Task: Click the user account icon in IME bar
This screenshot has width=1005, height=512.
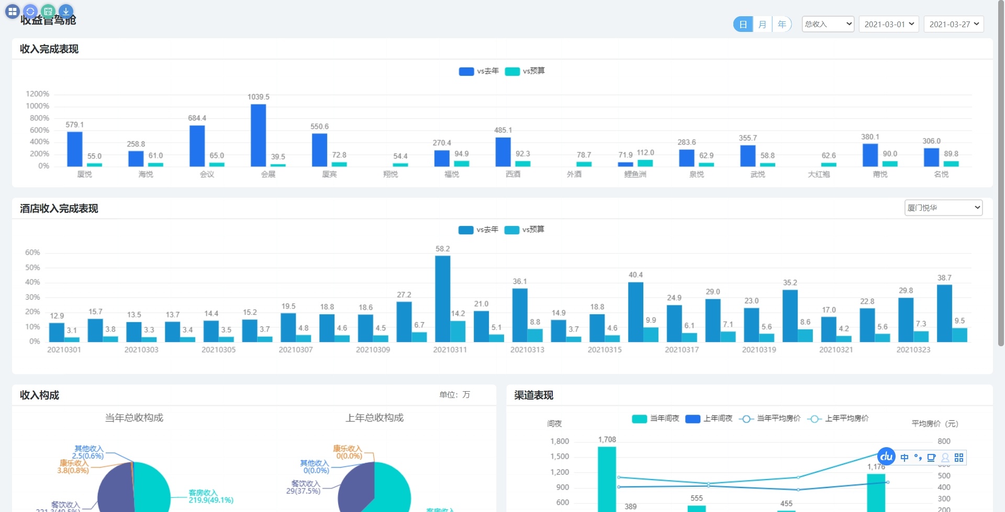Action: [945, 458]
